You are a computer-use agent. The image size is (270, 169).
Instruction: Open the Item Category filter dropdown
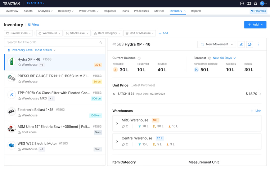coord(107,33)
